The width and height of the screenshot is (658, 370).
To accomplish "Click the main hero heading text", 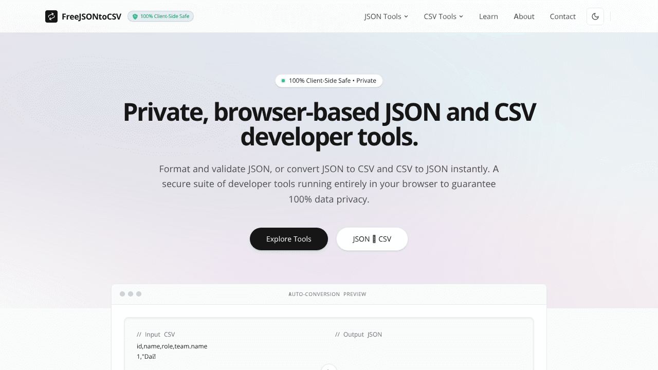I will point(329,125).
